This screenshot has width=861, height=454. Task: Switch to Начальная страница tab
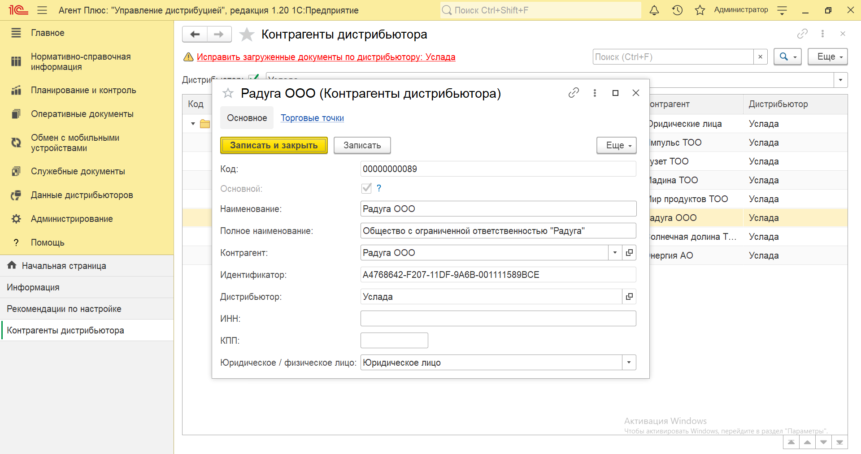tap(87, 266)
